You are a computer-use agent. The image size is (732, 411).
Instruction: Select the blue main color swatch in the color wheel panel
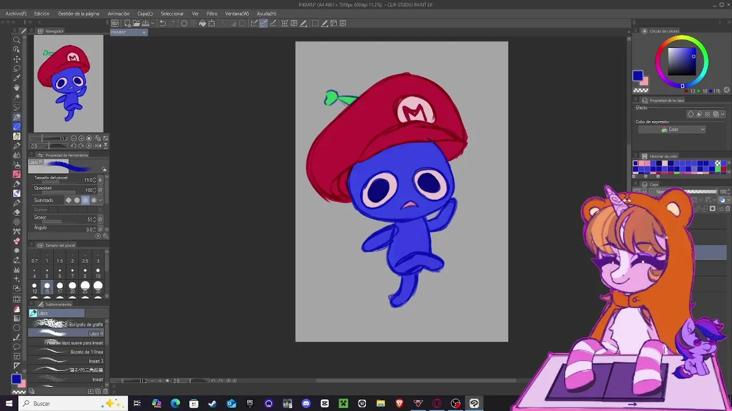pyautogui.click(x=638, y=76)
